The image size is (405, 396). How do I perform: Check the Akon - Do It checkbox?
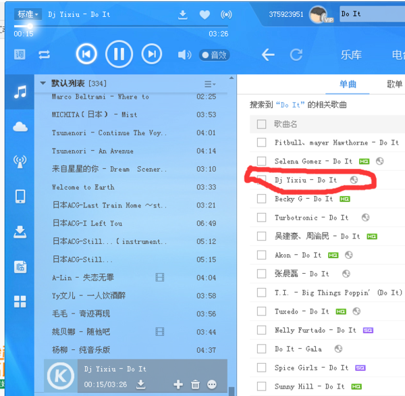coord(261,255)
